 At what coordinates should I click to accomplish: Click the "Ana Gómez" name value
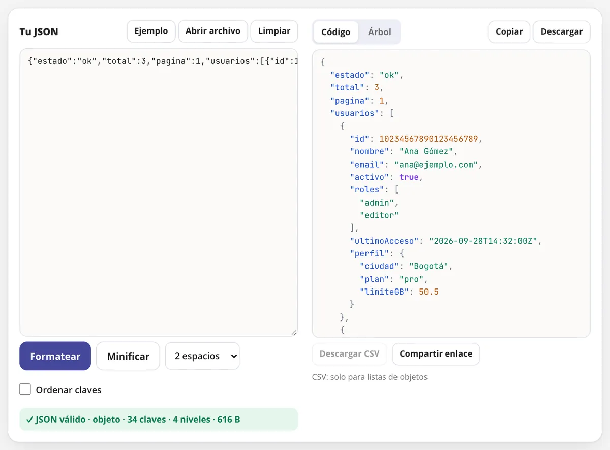(426, 151)
